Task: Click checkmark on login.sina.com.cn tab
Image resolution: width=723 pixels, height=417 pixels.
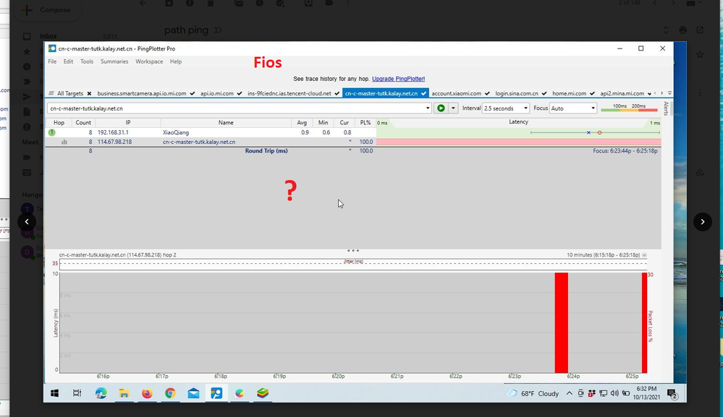Action: point(544,93)
